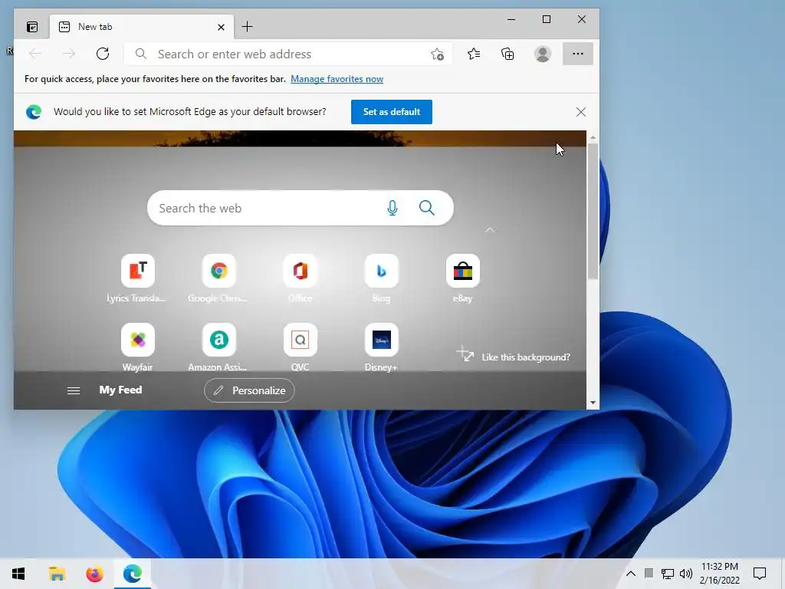Click the page vertical scrollbar thumb

coord(593,211)
